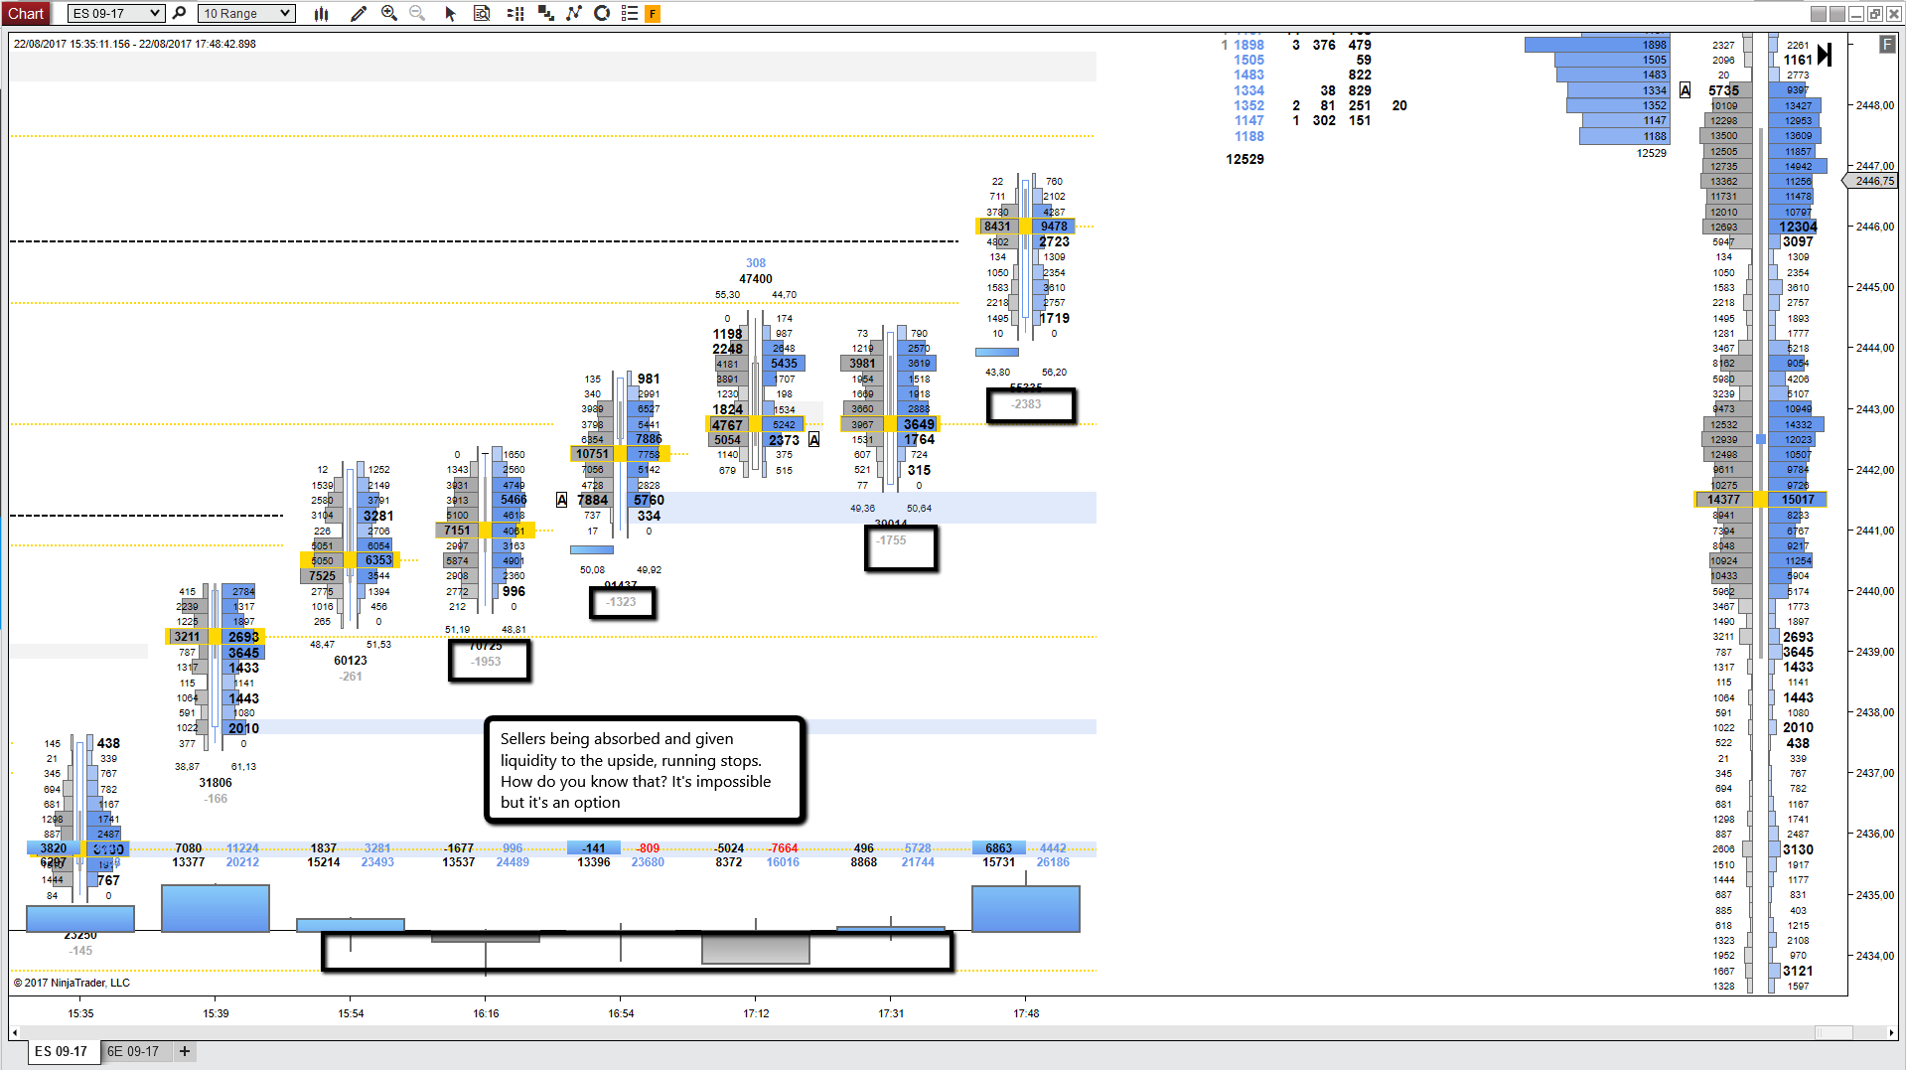1906x1070 pixels.
Task: Open the strategies zigzag icon
Action: [574, 13]
